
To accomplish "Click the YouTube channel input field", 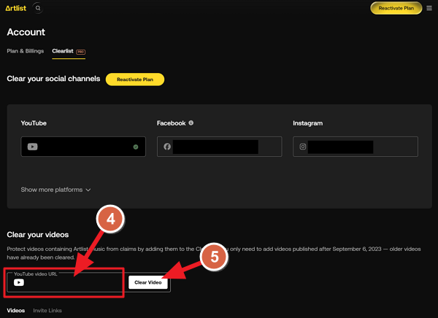I will pos(83,147).
